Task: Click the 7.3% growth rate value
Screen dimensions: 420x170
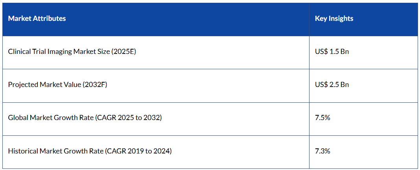Action: click(322, 151)
